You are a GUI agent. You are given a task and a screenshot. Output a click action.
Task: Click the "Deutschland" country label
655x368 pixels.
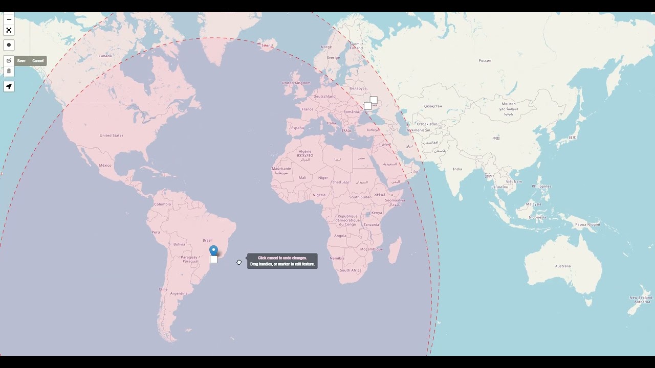(324, 96)
